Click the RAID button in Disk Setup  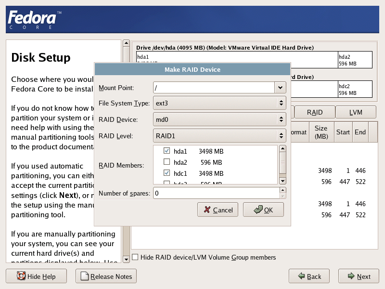(315, 112)
